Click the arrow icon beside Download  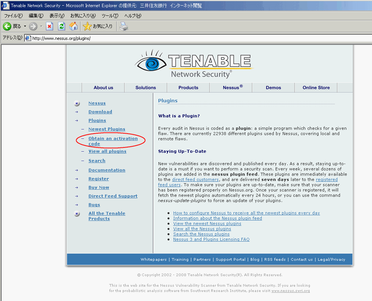coord(76,112)
